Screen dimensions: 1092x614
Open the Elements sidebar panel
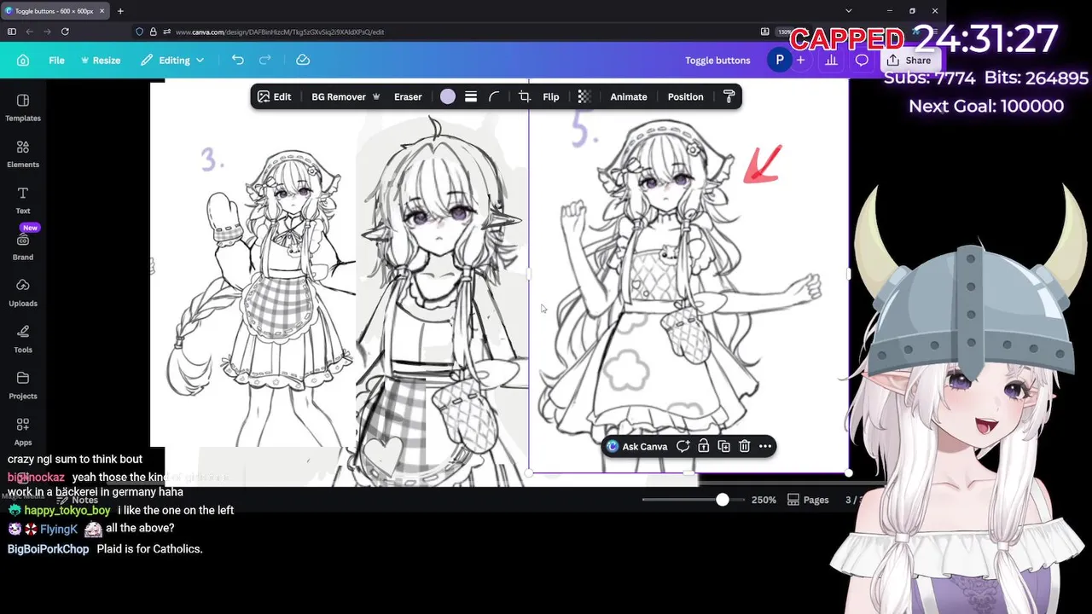(23, 154)
